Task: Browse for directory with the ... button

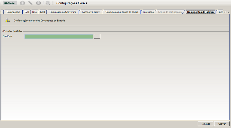Action: tap(97, 36)
